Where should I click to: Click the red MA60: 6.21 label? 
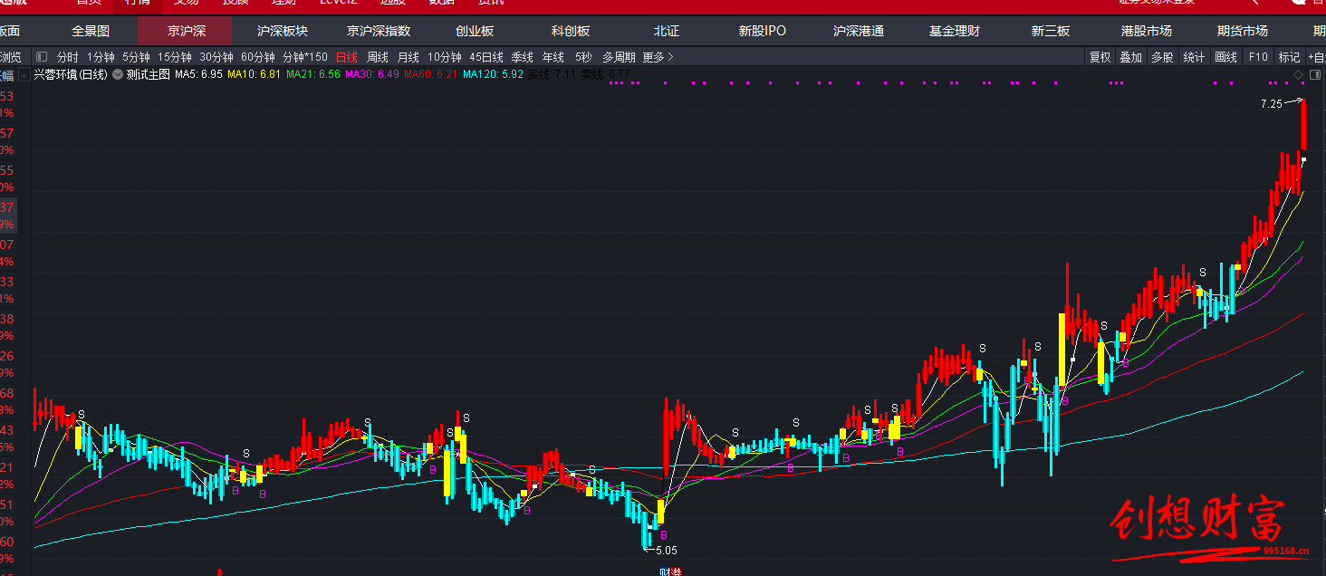click(x=431, y=74)
